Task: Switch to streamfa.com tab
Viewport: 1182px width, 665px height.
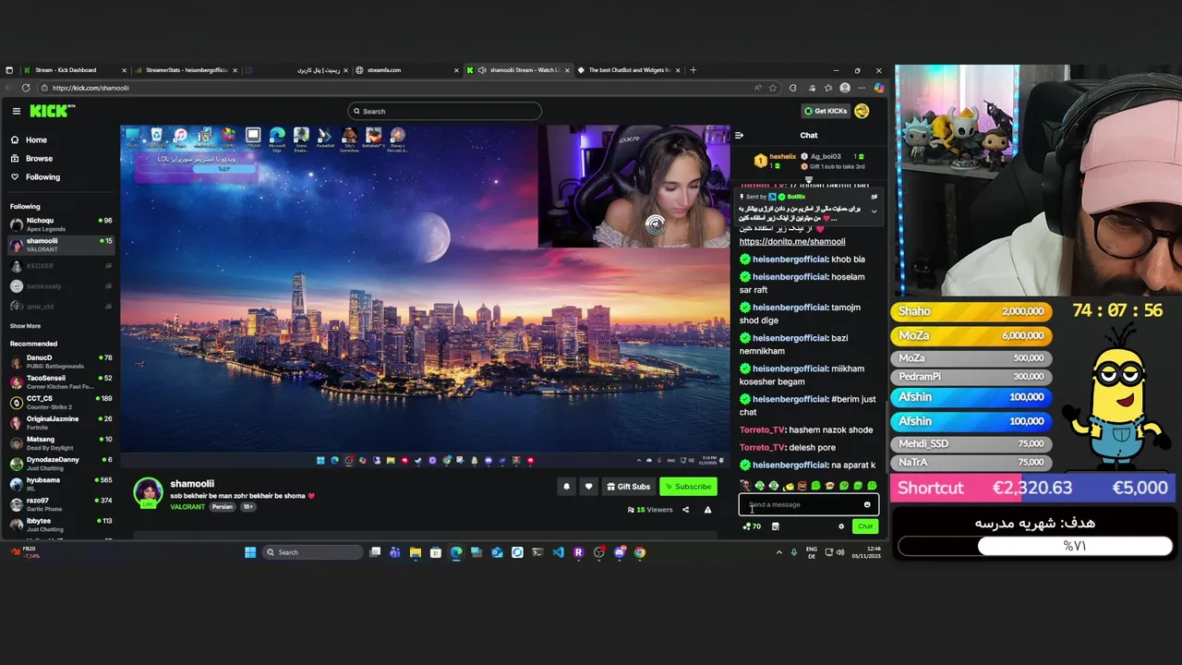Action: (x=406, y=70)
